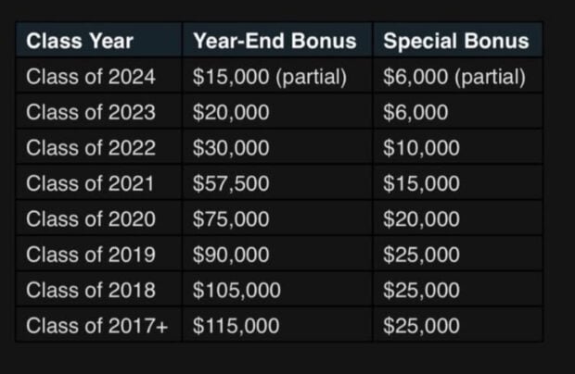Click the $15,000 (partial) year-end bonus cell
Image resolution: width=575 pixels, height=374 pixels.
coord(269,77)
